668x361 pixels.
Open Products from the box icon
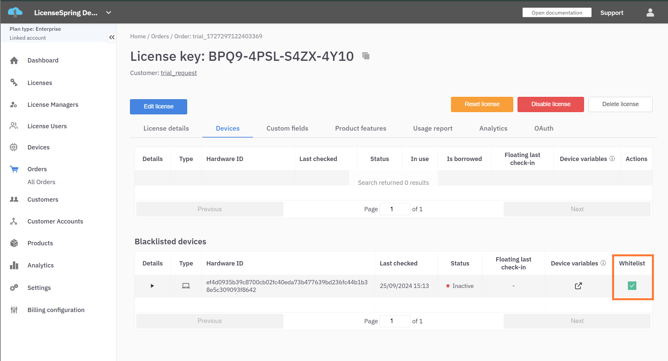tap(14, 243)
